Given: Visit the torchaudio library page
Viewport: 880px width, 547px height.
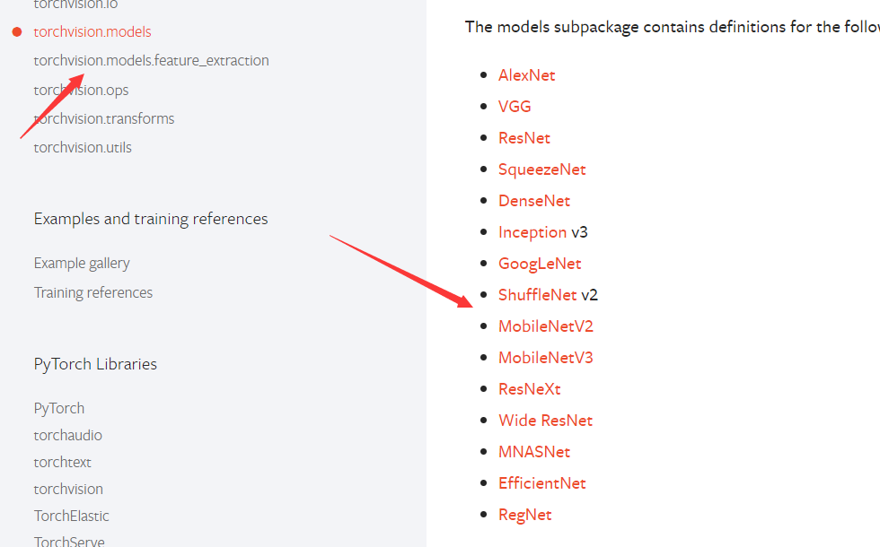Looking at the screenshot, I should click(x=67, y=435).
